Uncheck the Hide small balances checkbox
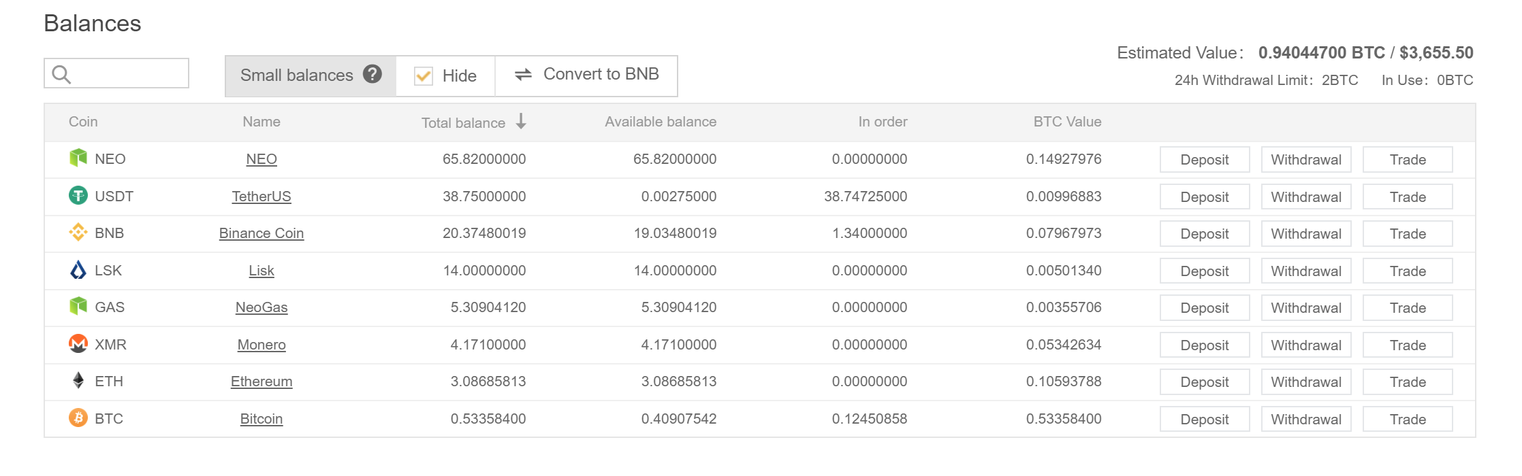1522x476 pixels. pyautogui.click(x=424, y=75)
